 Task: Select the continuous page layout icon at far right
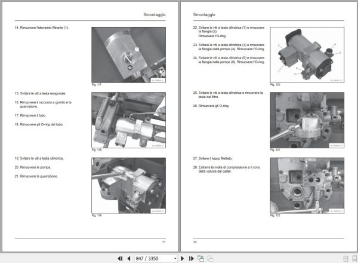[354, 259]
